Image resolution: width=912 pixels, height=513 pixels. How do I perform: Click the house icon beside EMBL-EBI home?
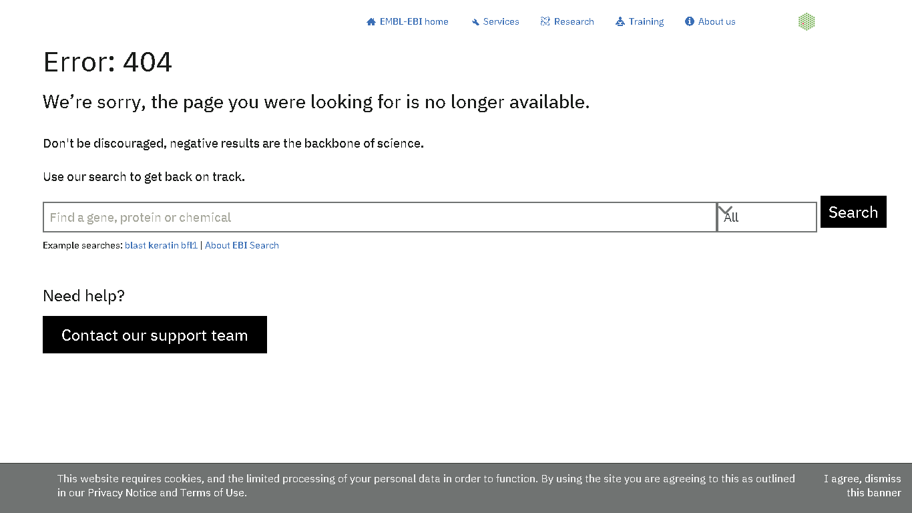click(371, 22)
